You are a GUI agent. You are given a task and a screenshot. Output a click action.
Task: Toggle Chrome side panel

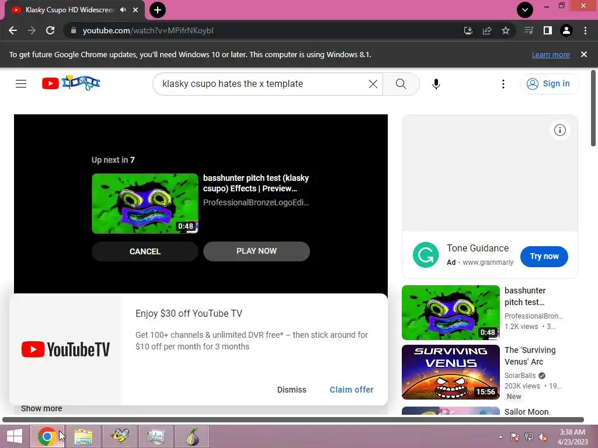548,30
